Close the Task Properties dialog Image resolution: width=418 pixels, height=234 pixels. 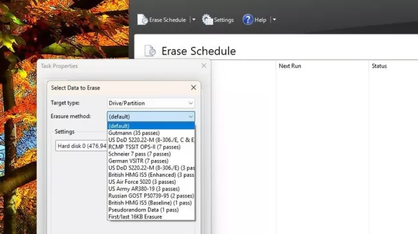(x=204, y=66)
